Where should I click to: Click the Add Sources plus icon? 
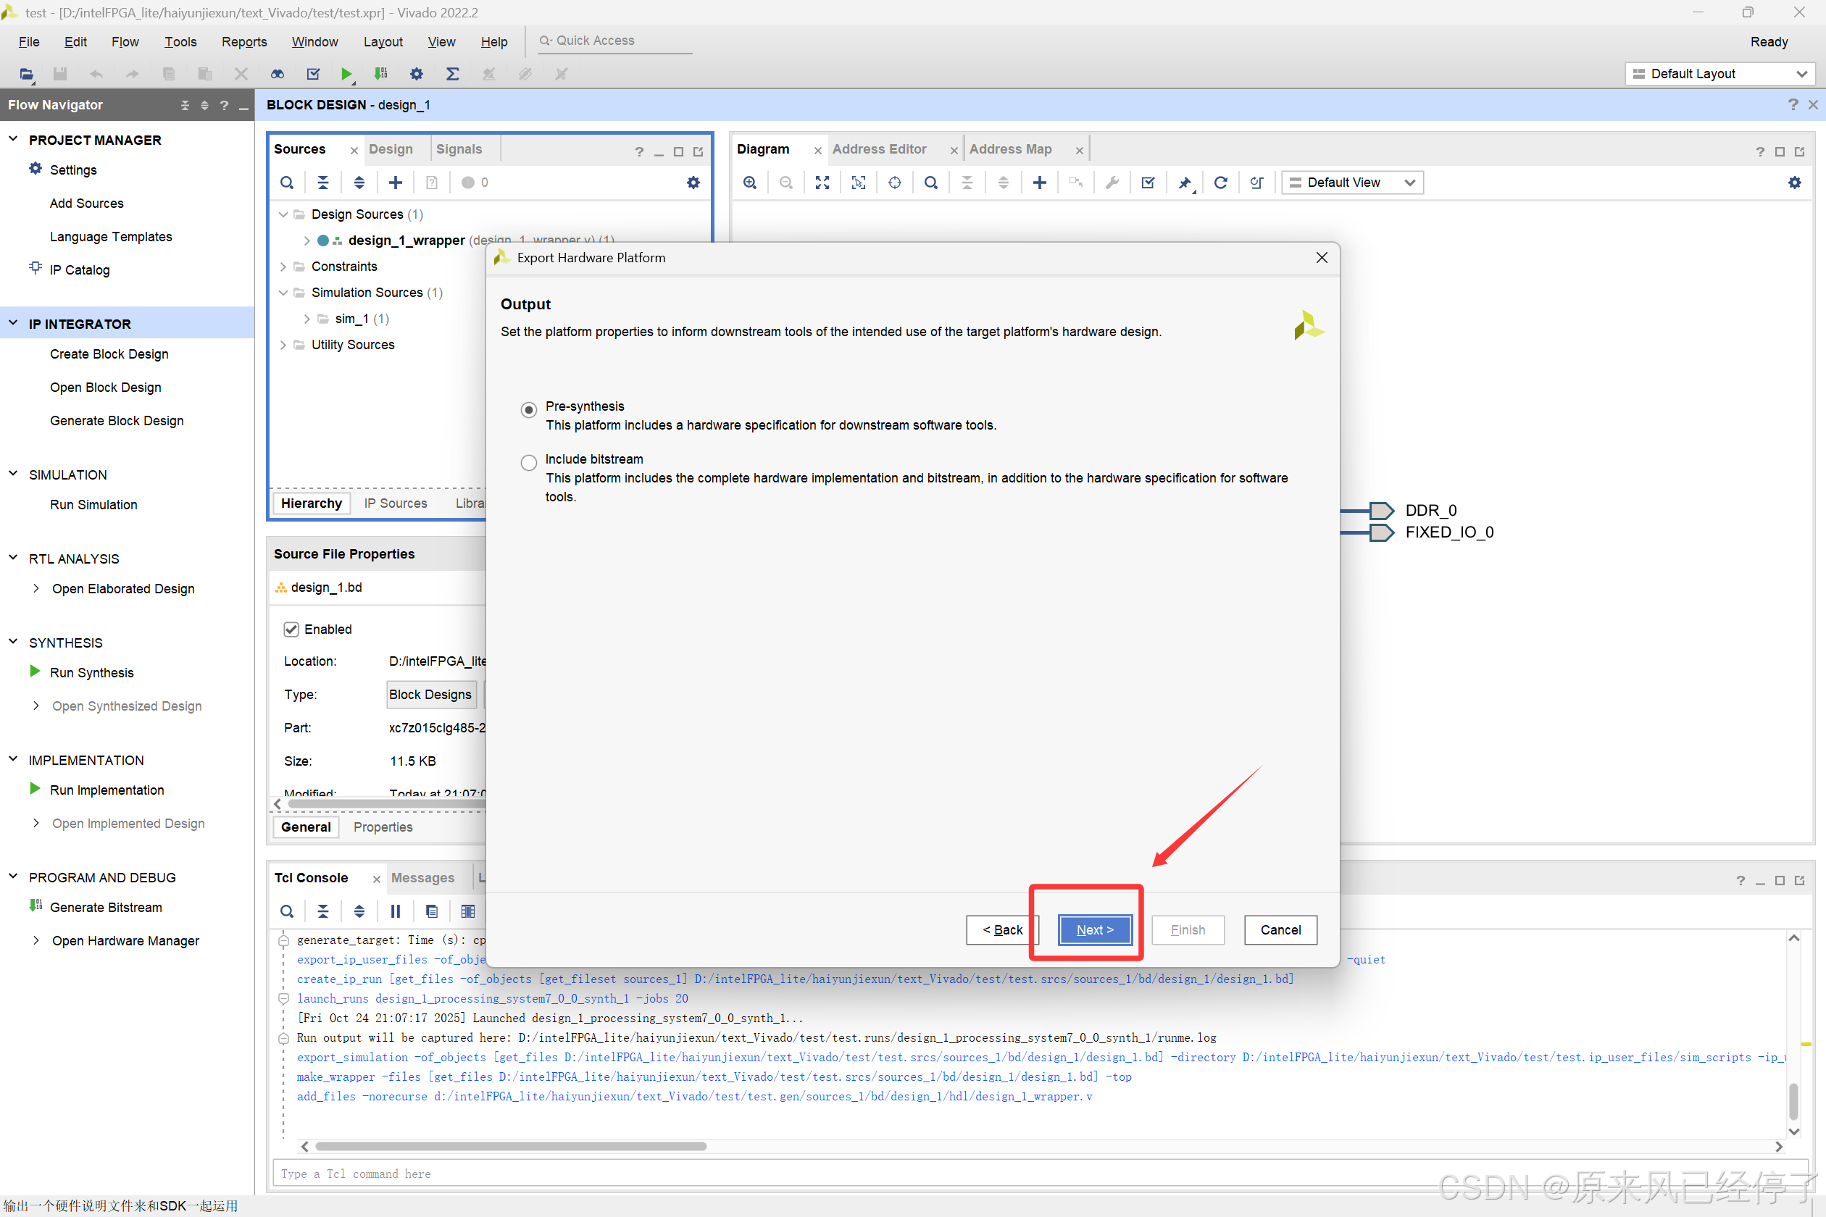coord(395,183)
